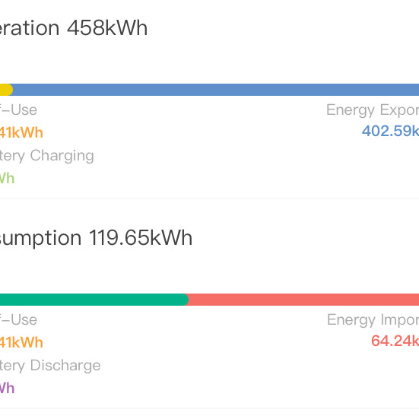419x419 pixels.
Task: Select the green kWh value under Battery Charging
Action: click(x=7, y=178)
